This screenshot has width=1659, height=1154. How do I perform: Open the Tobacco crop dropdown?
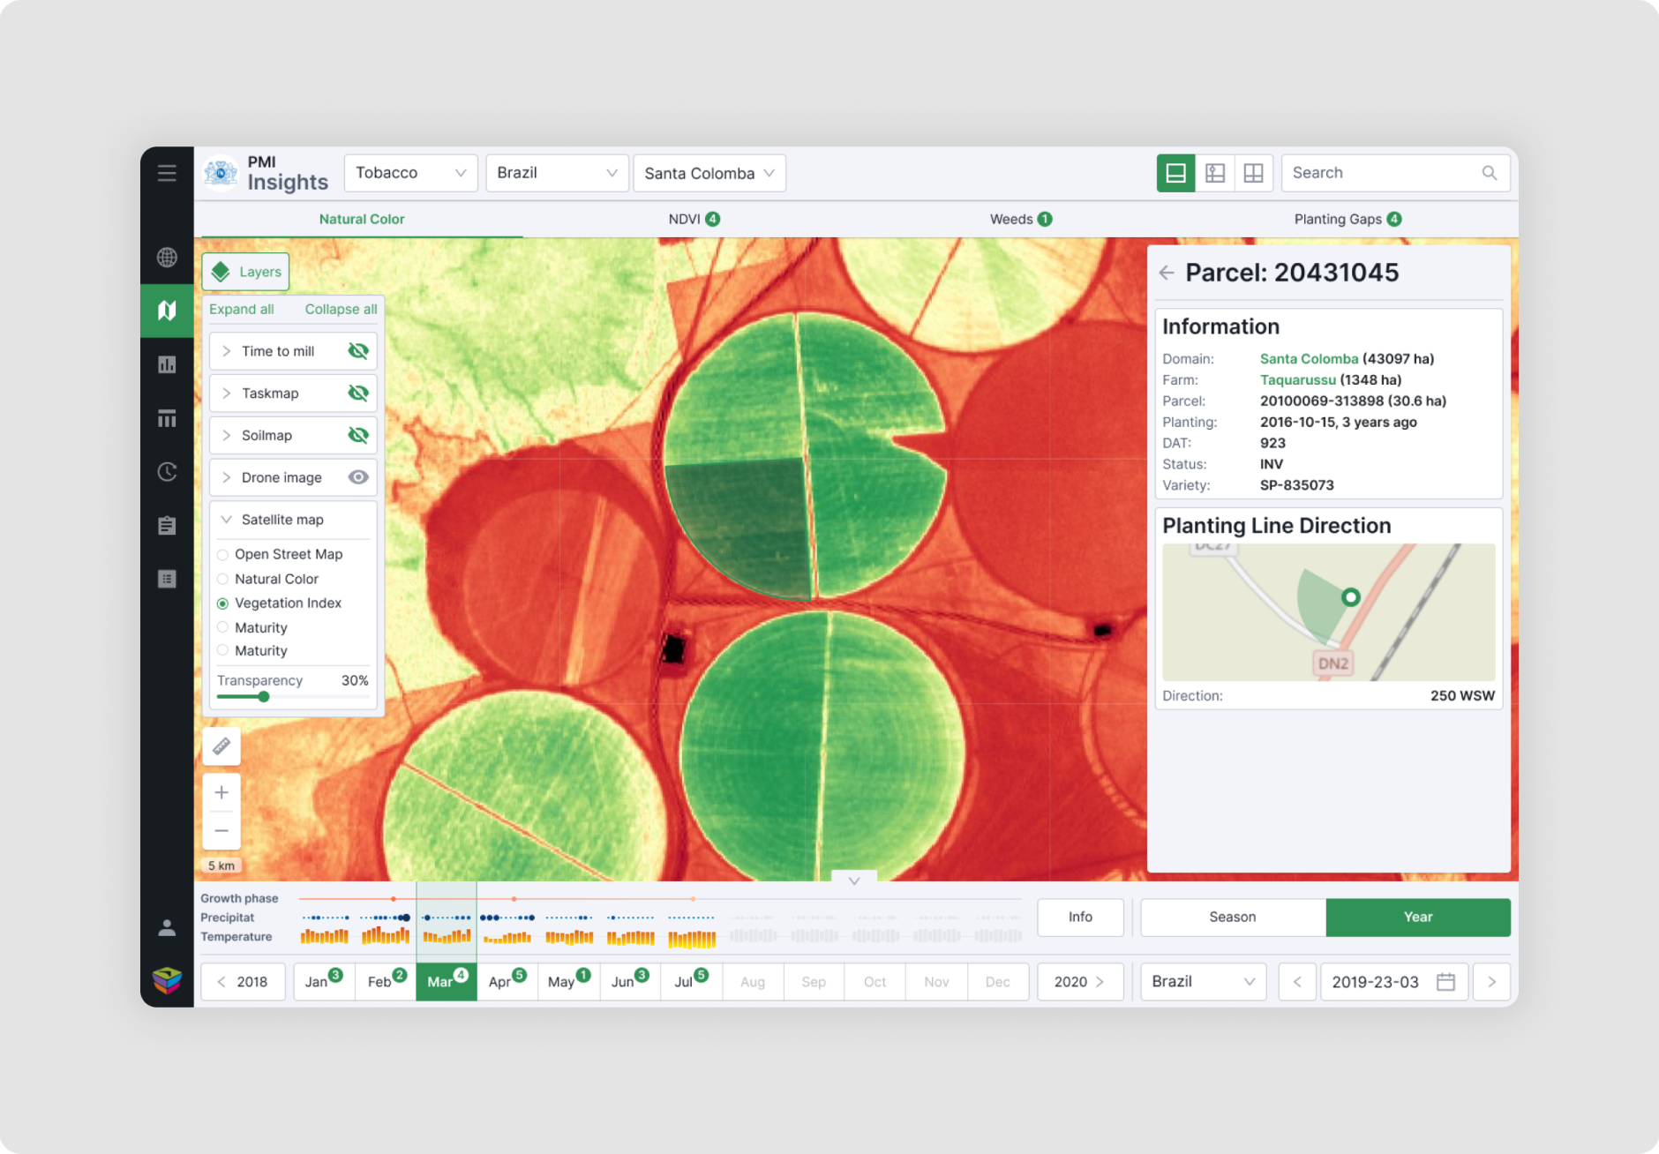(x=410, y=173)
